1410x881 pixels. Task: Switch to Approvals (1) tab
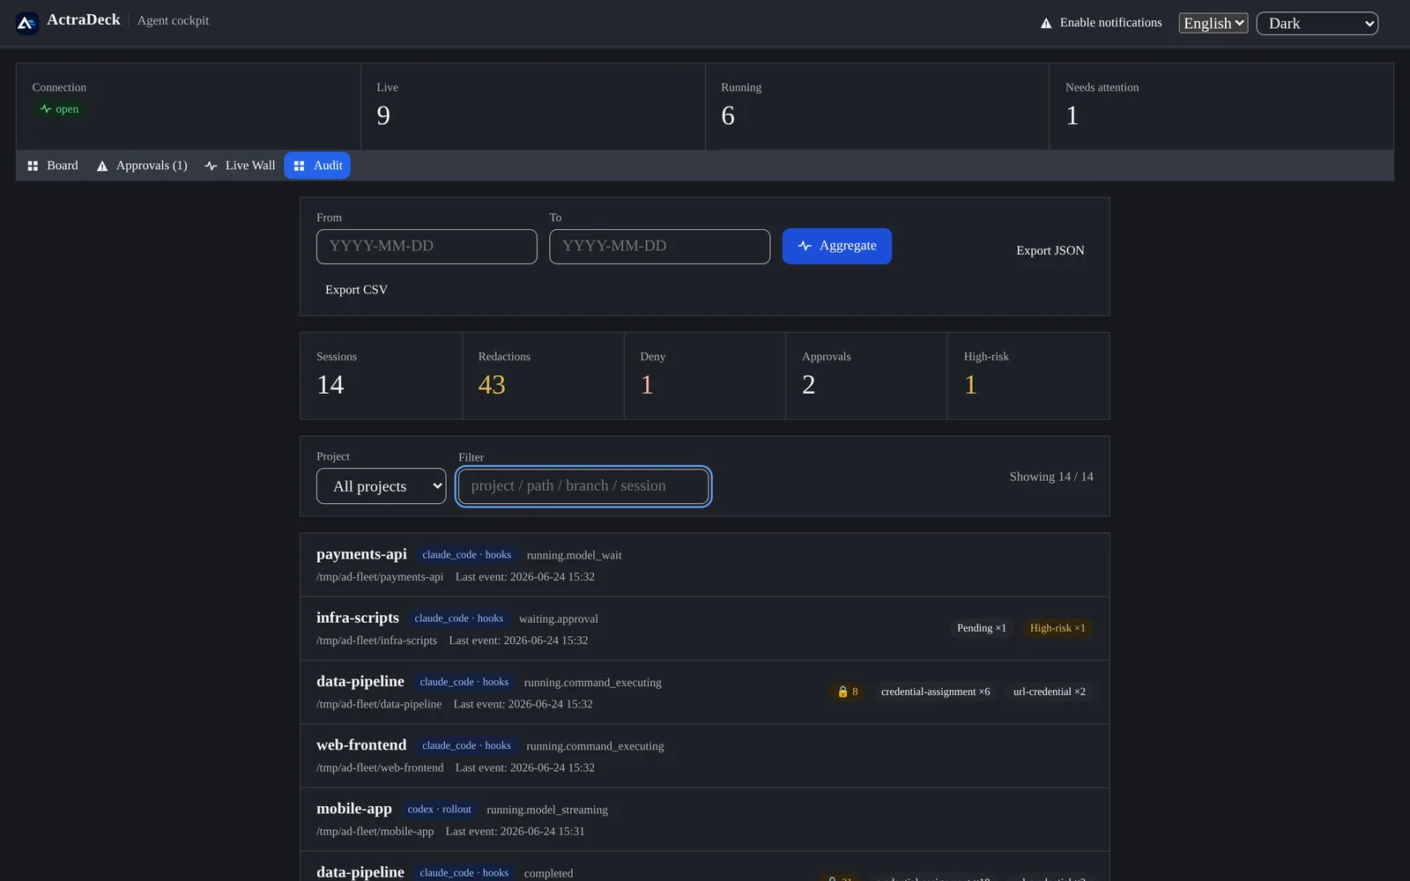pyautogui.click(x=142, y=166)
